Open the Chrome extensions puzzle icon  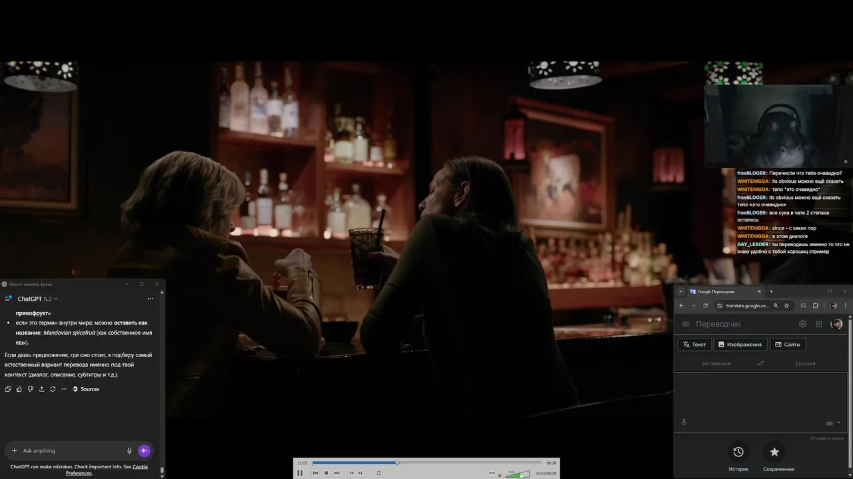pyautogui.click(x=815, y=305)
